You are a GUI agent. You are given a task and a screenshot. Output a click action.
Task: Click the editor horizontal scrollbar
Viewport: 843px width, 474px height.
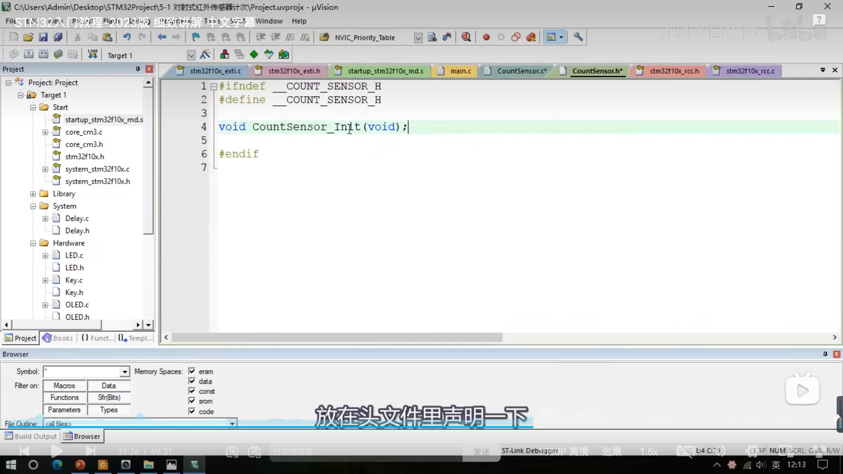(x=336, y=337)
